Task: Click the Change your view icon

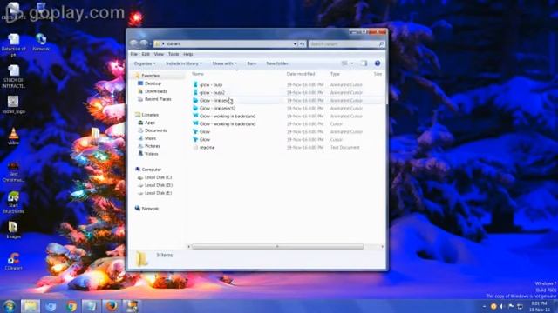Action: pos(344,63)
